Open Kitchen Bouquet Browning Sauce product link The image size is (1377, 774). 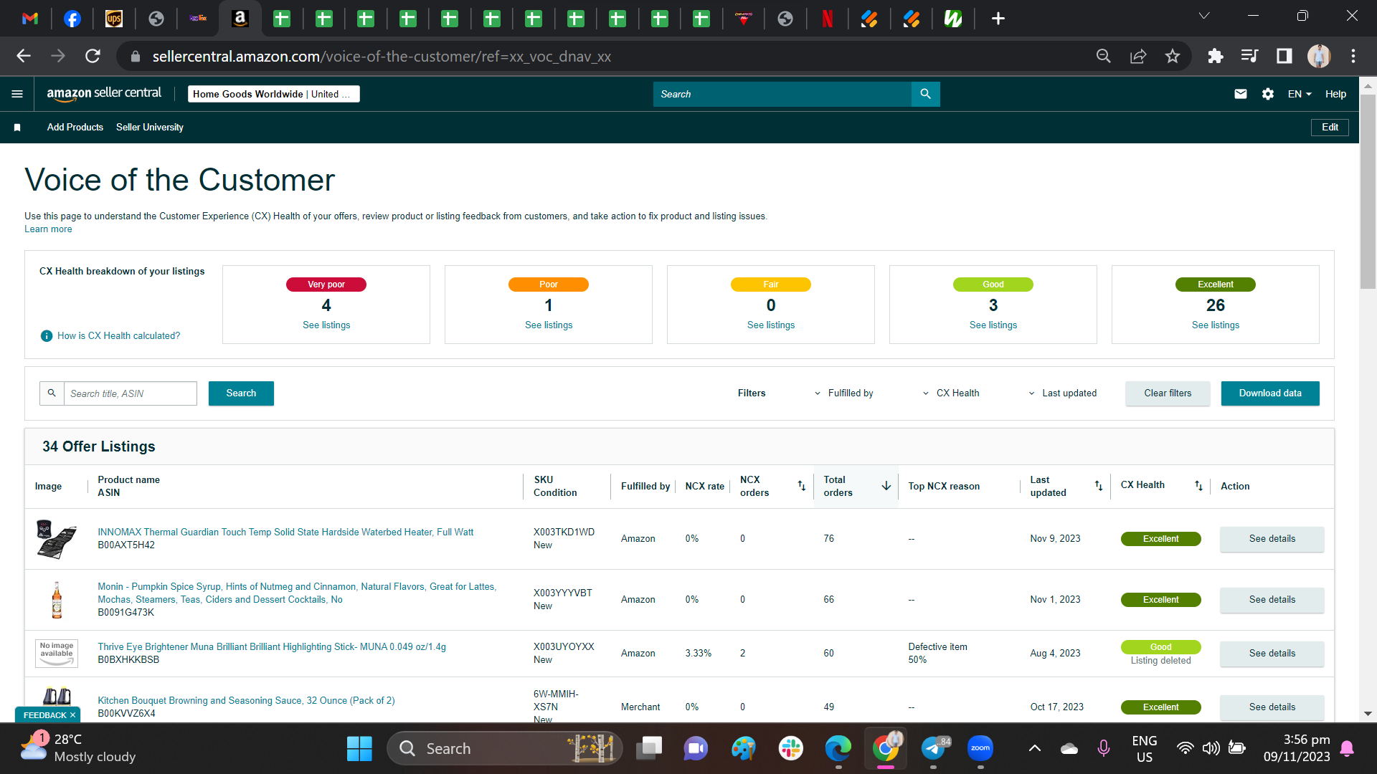[x=246, y=701]
